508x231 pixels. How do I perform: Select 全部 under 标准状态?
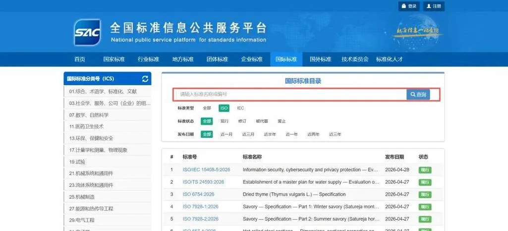click(207, 121)
